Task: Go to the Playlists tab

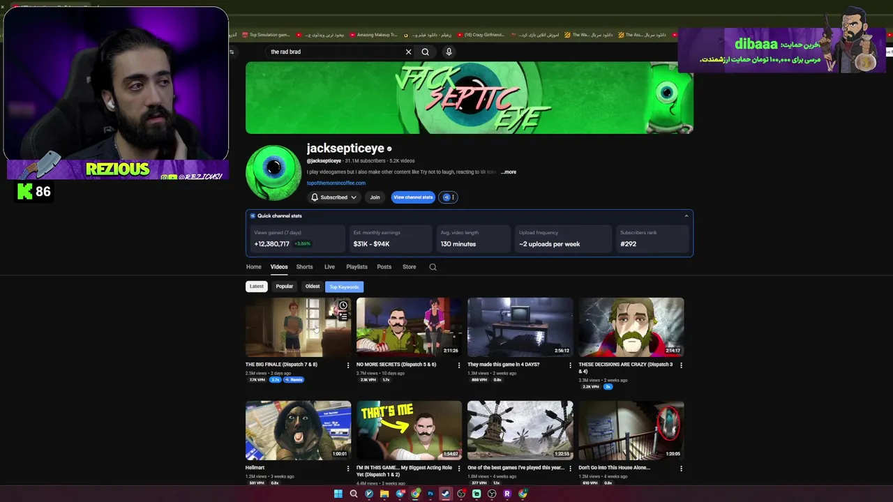Action: pyautogui.click(x=357, y=267)
